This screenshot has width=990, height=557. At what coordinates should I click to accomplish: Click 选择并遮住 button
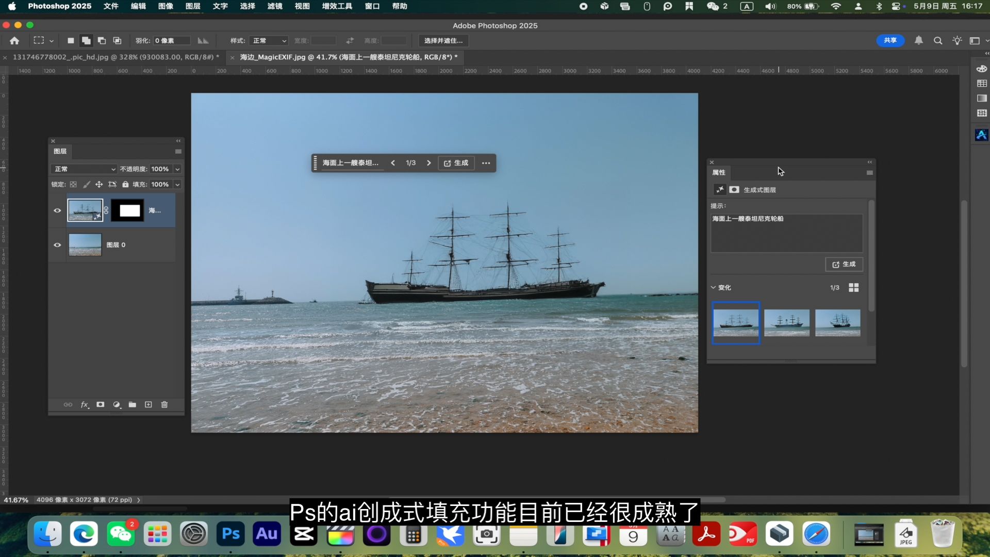(x=443, y=40)
